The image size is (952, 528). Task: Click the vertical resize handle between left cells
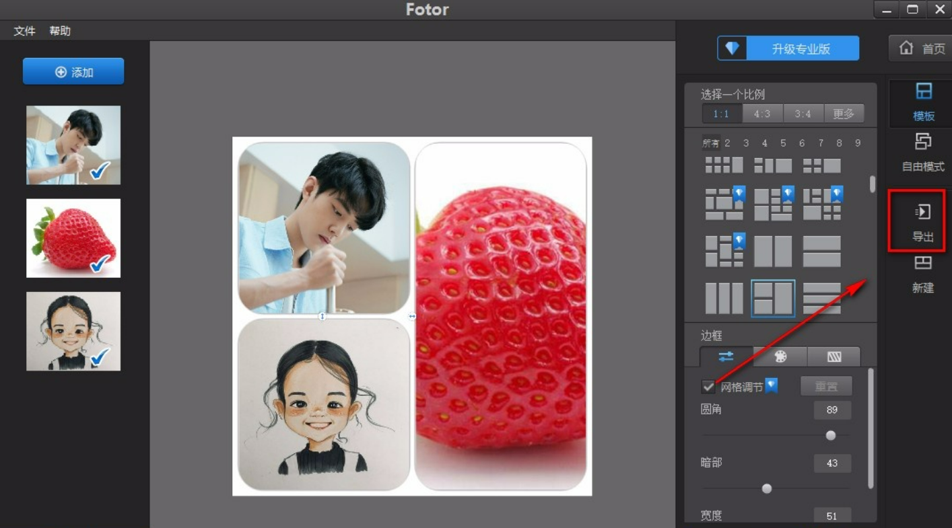[322, 316]
